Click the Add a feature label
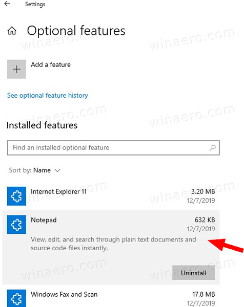Image resolution: width=244 pixels, height=307 pixels. click(x=51, y=64)
